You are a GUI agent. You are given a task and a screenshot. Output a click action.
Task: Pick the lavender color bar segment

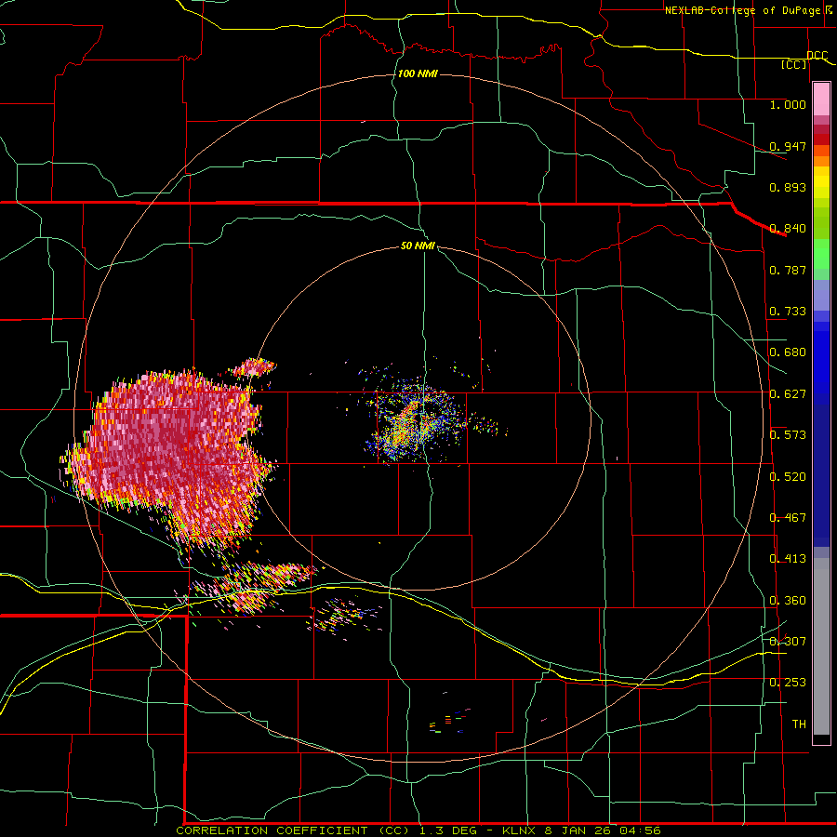coord(821,295)
